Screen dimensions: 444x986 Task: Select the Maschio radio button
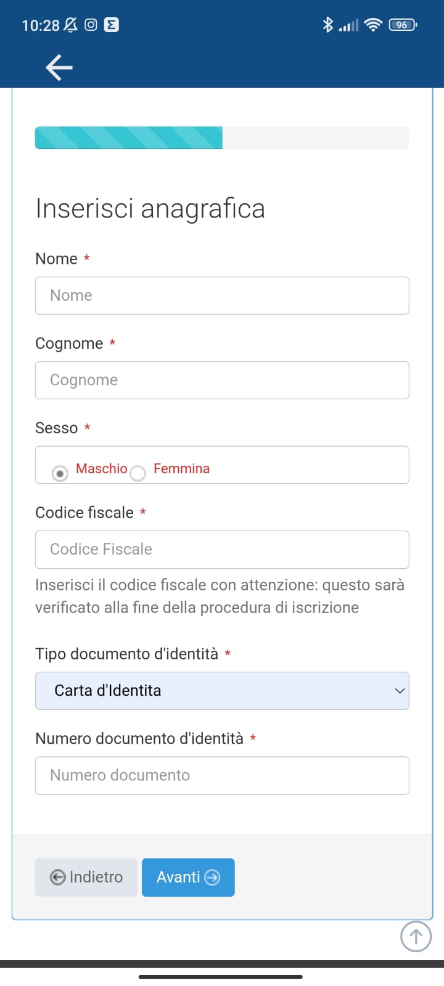coord(60,473)
